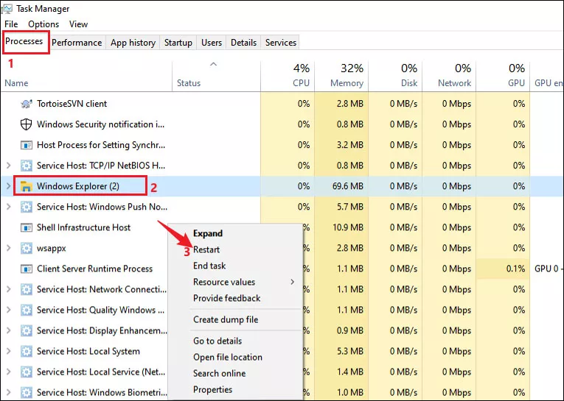Expand Service Host: Quality Windows group
564x401 pixels.
[x=9, y=310]
